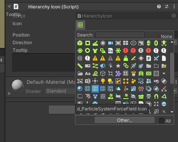Pick the orange barrier obstacle icon
This screenshot has width=178, height=142.
pos(141,89)
